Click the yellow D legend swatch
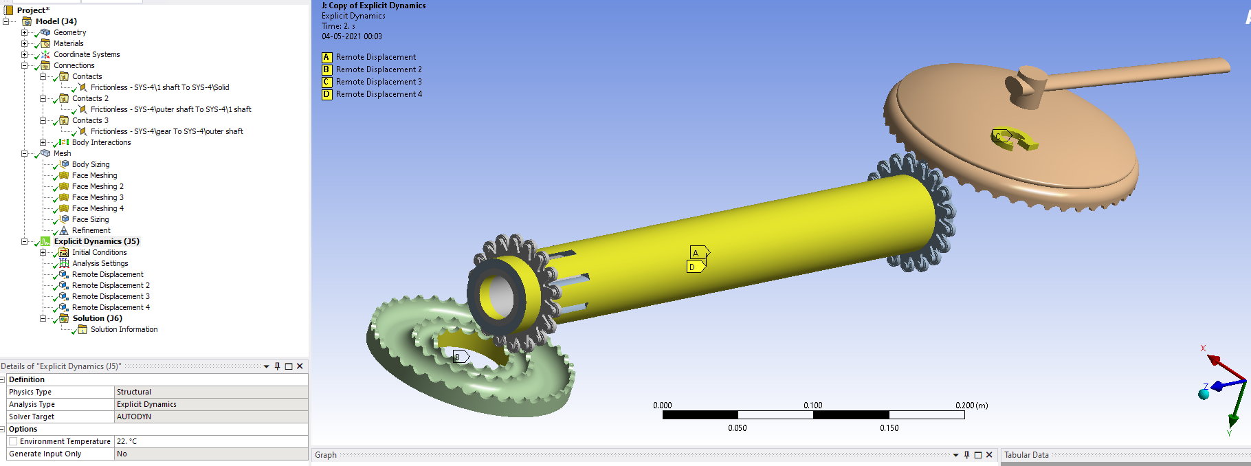 point(327,94)
